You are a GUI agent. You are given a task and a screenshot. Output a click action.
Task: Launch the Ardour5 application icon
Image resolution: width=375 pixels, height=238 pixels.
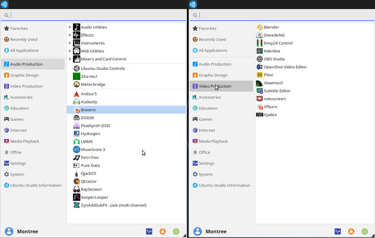[x=77, y=94]
